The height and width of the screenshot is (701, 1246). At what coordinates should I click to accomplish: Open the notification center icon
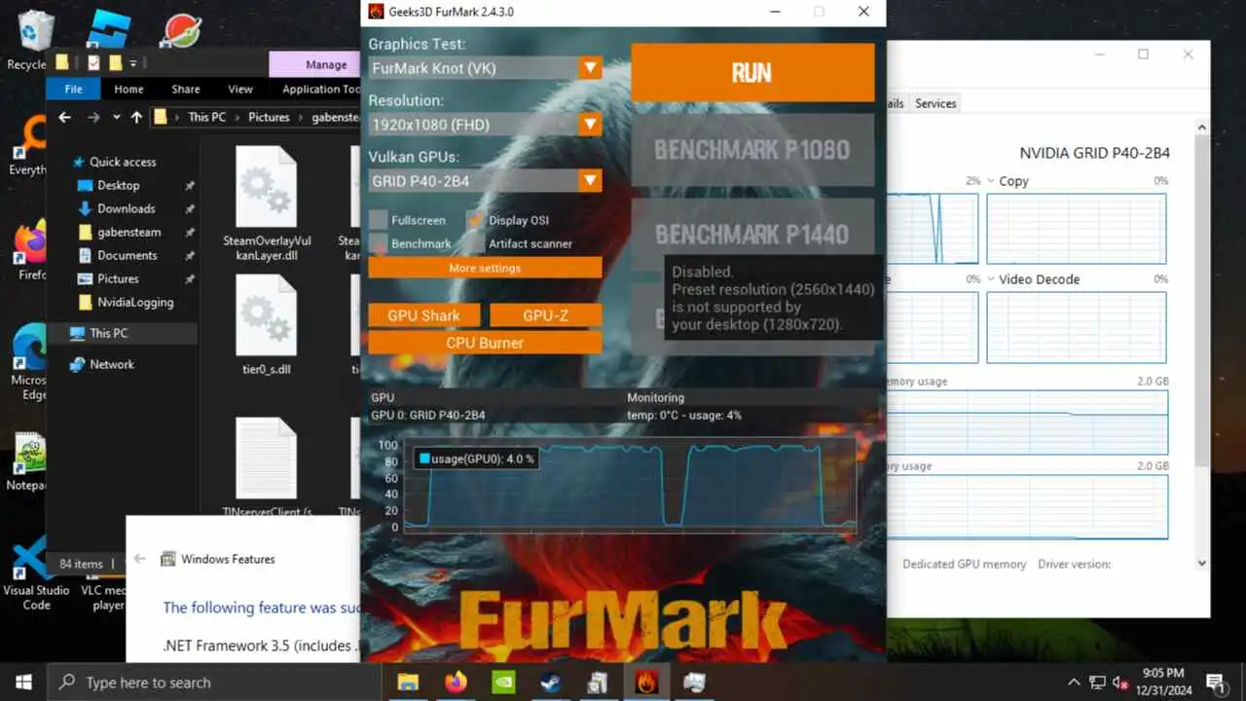(1215, 683)
